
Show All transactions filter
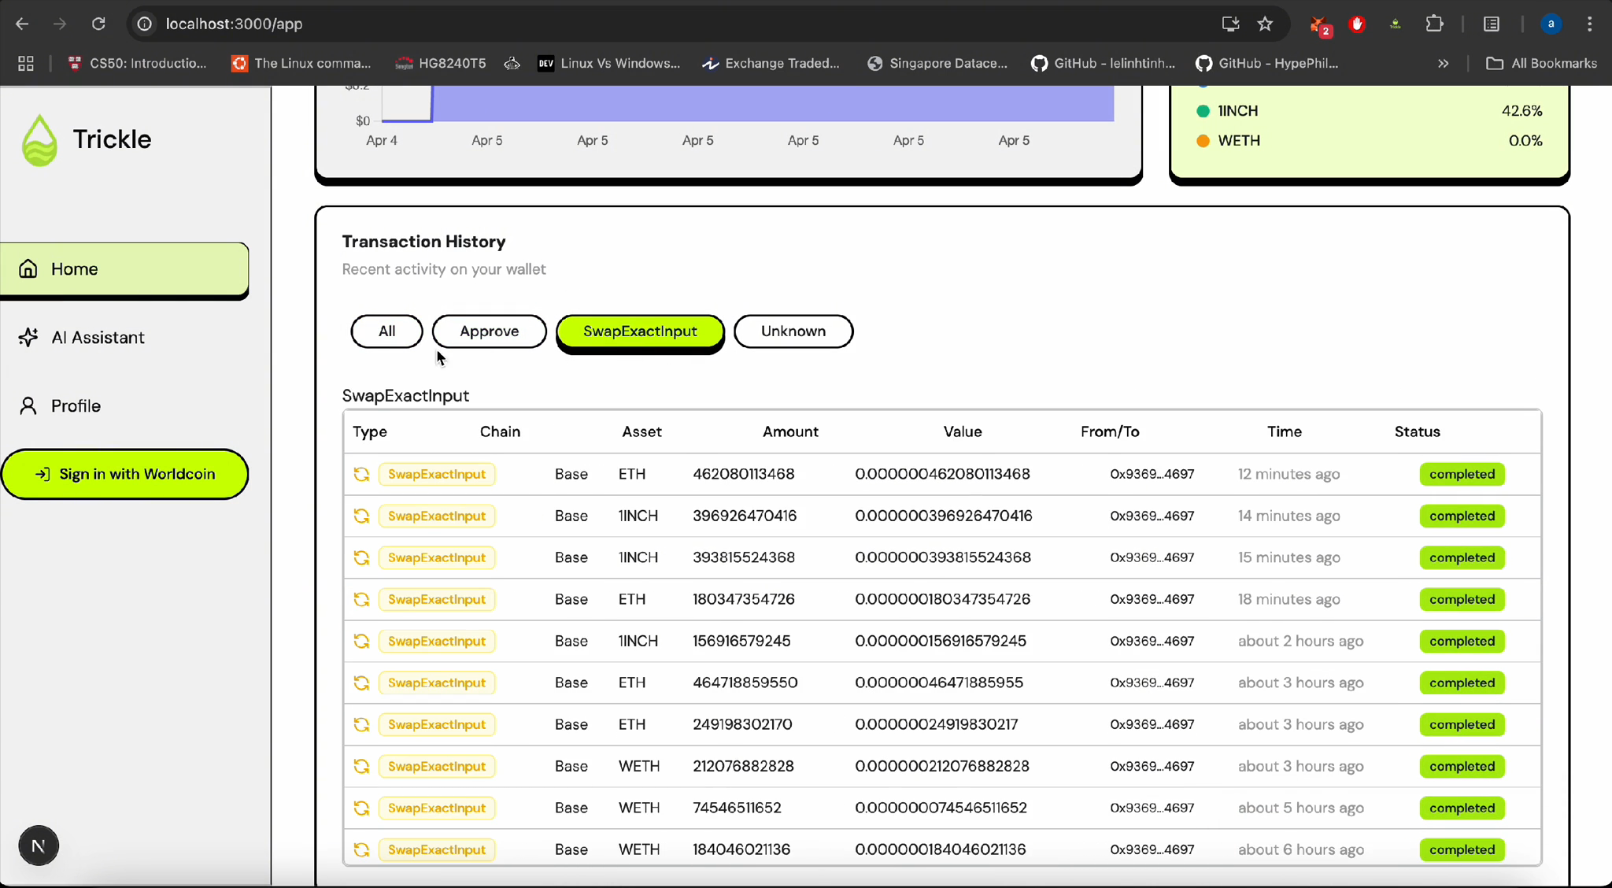pos(386,331)
